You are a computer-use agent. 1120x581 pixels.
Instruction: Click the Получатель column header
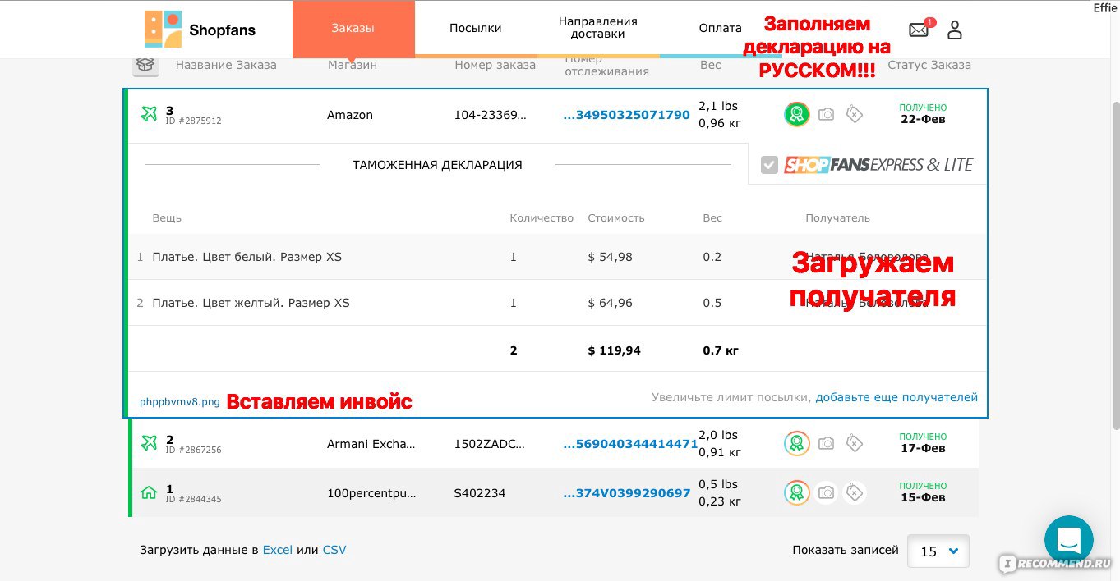click(x=837, y=218)
